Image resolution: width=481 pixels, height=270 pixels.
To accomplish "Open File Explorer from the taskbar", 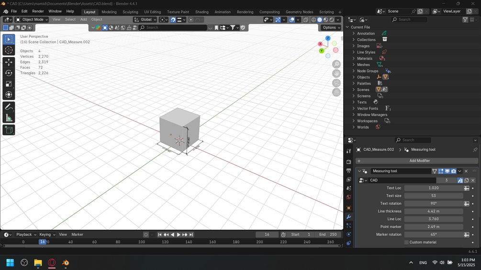I will (x=38, y=263).
